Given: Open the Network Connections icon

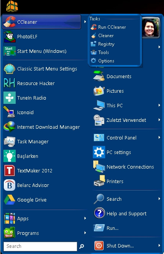Looking at the screenshot, I should click(x=99, y=167).
